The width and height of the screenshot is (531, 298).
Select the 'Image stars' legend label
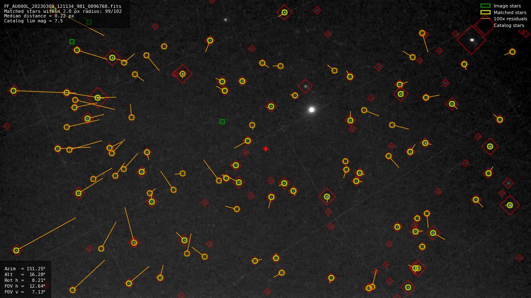coord(507,6)
